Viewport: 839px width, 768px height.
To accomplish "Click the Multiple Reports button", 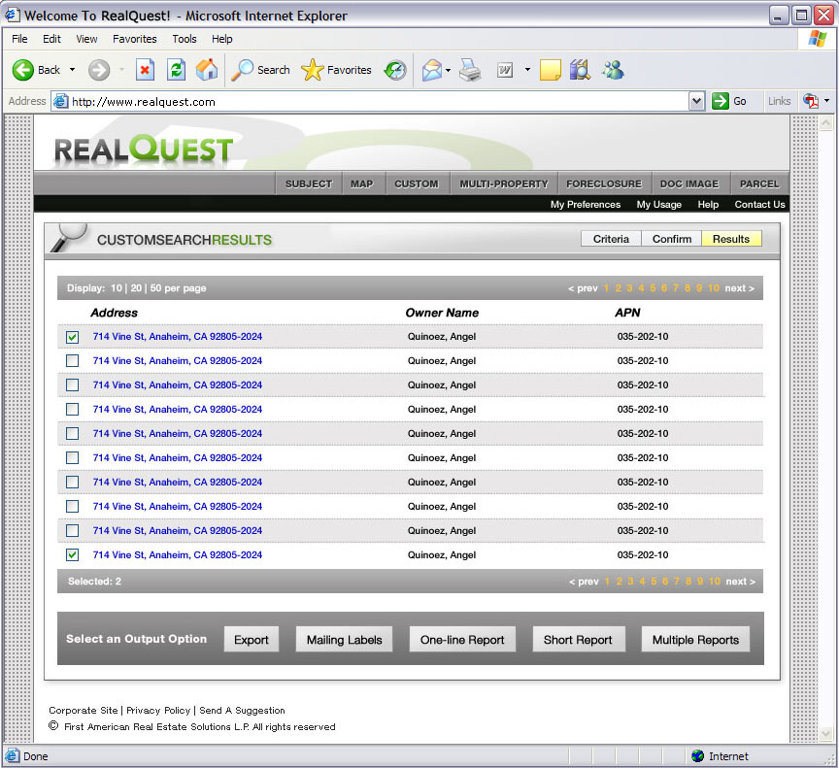I will pos(695,640).
